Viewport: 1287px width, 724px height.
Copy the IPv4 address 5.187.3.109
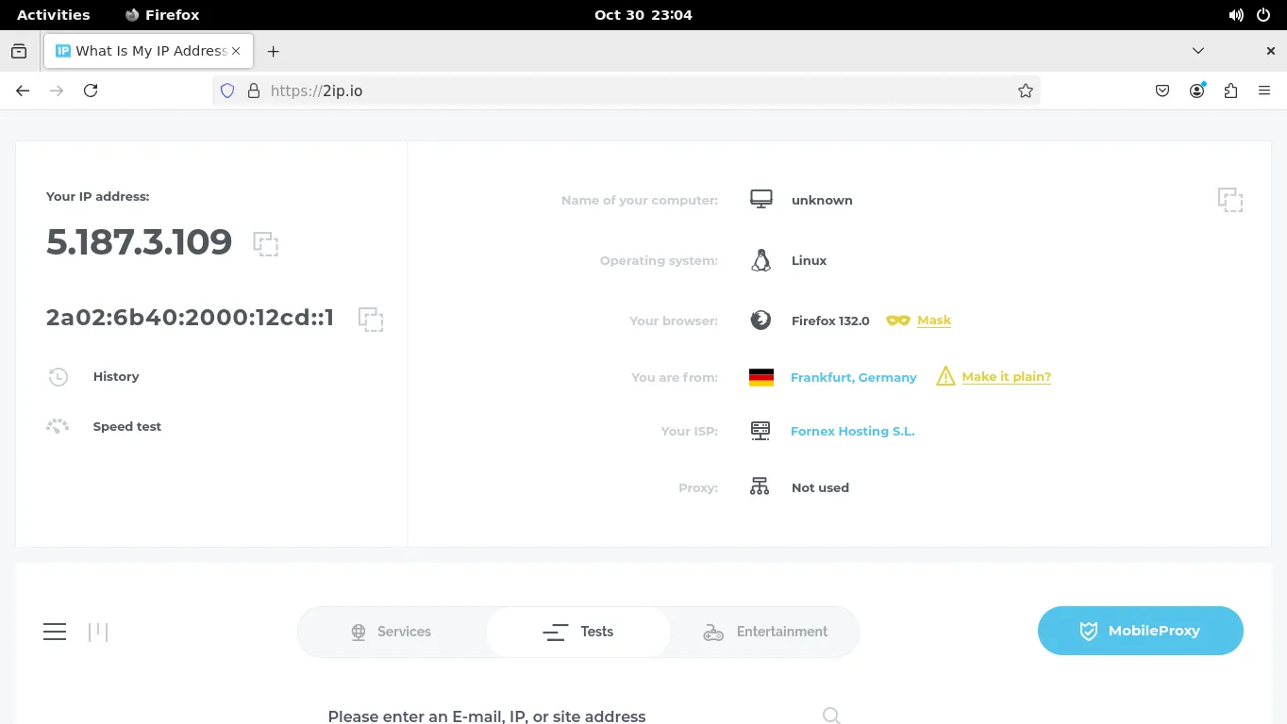[266, 243]
